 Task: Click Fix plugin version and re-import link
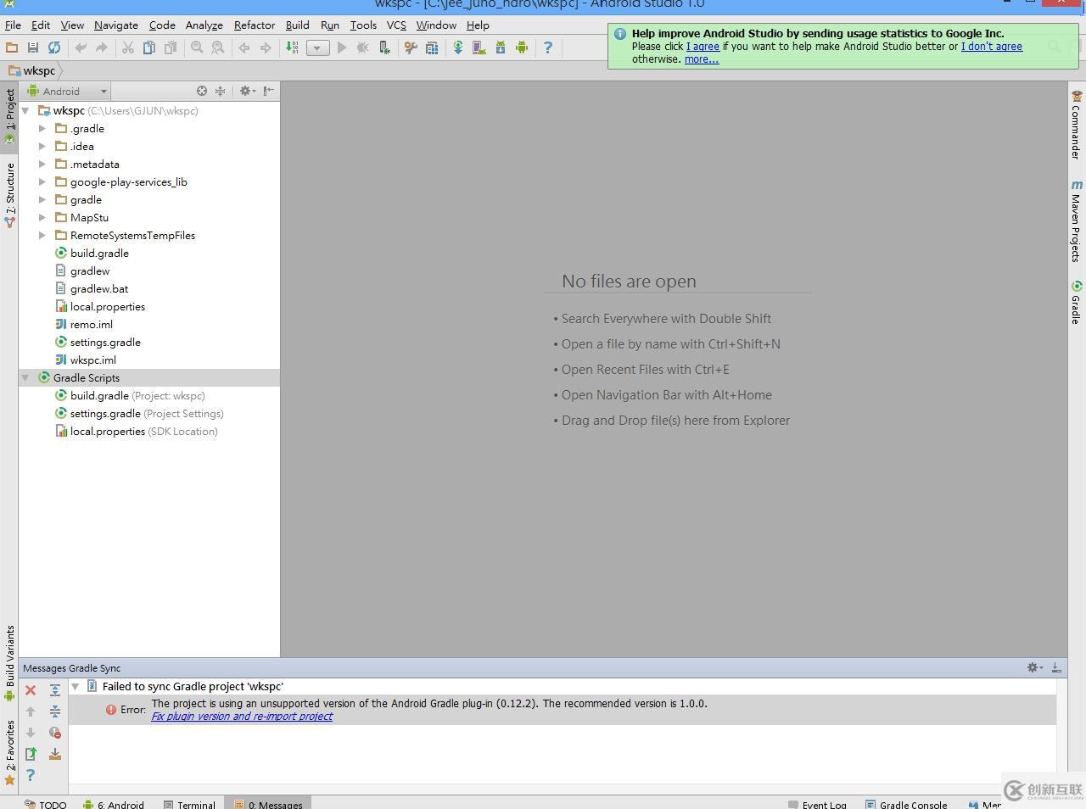pos(242,716)
